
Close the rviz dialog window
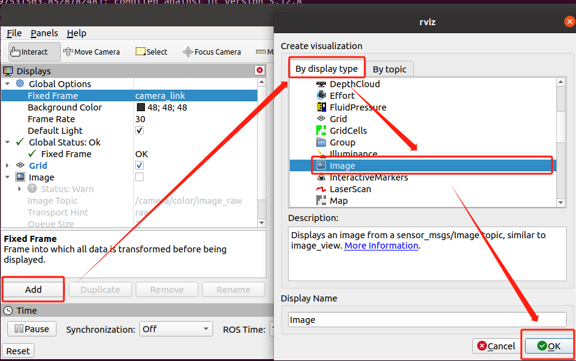point(569,21)
